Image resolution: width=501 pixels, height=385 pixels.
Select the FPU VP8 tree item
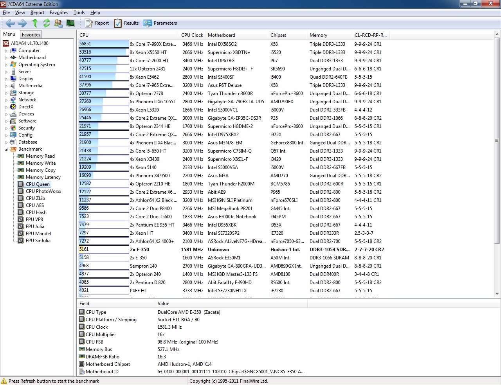click(34, 219)
